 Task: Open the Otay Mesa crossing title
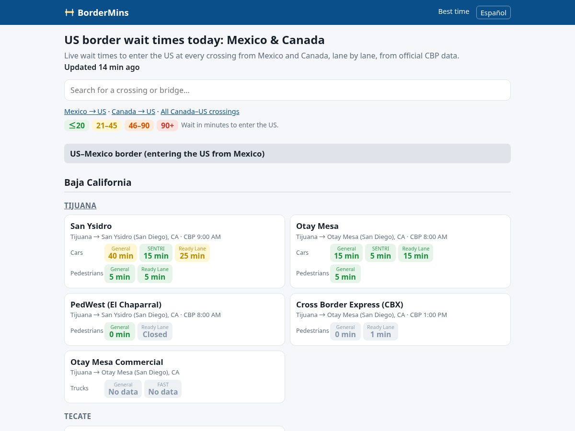317,226
